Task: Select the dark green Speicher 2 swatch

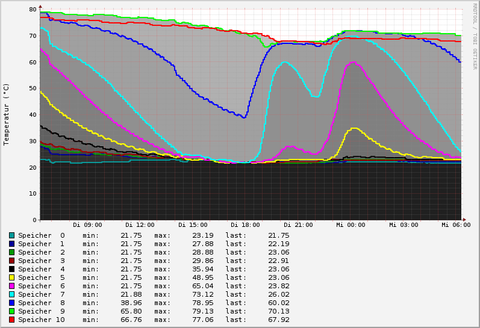Action: pos(11,252)
